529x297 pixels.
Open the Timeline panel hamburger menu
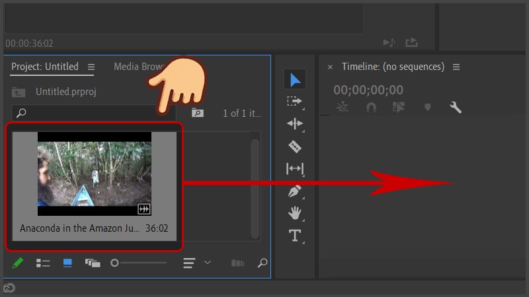click(x=456, y=67)
